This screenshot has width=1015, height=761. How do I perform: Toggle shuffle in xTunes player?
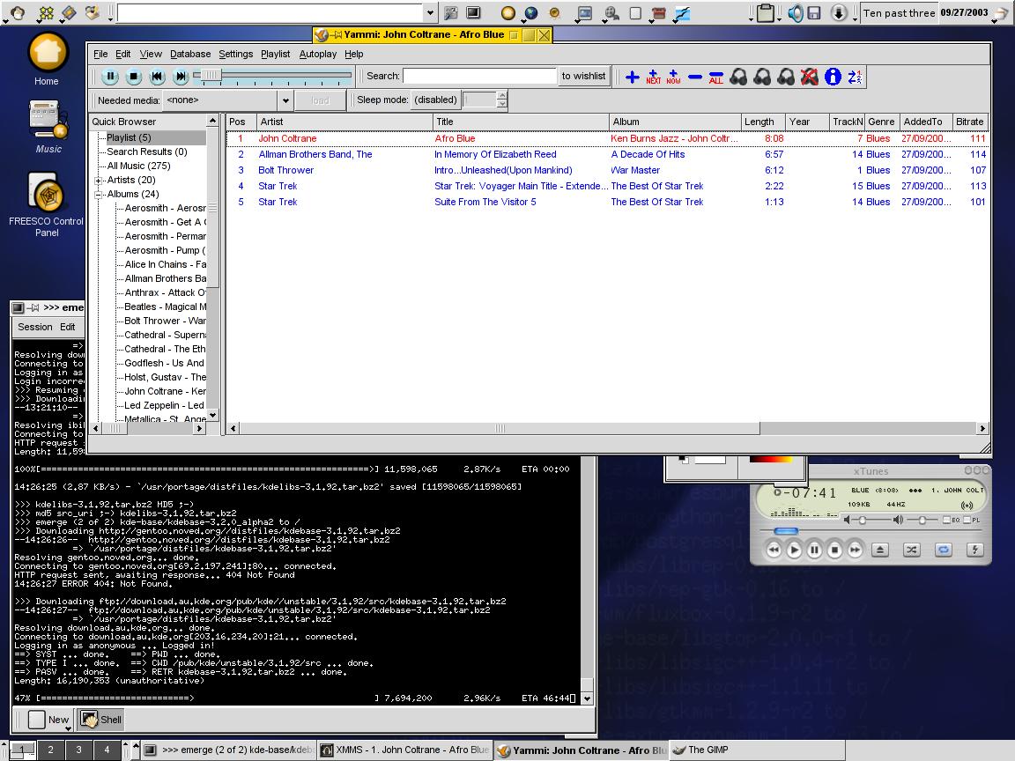pos(911,550)
